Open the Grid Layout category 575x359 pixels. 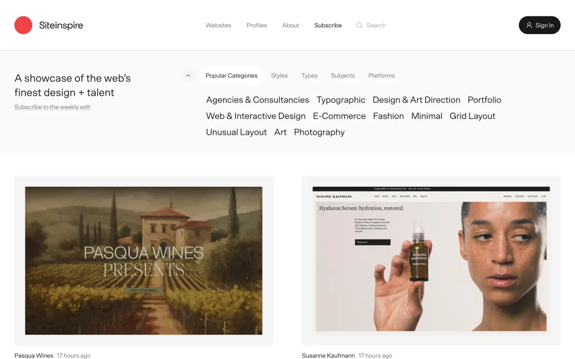[472, 116]
